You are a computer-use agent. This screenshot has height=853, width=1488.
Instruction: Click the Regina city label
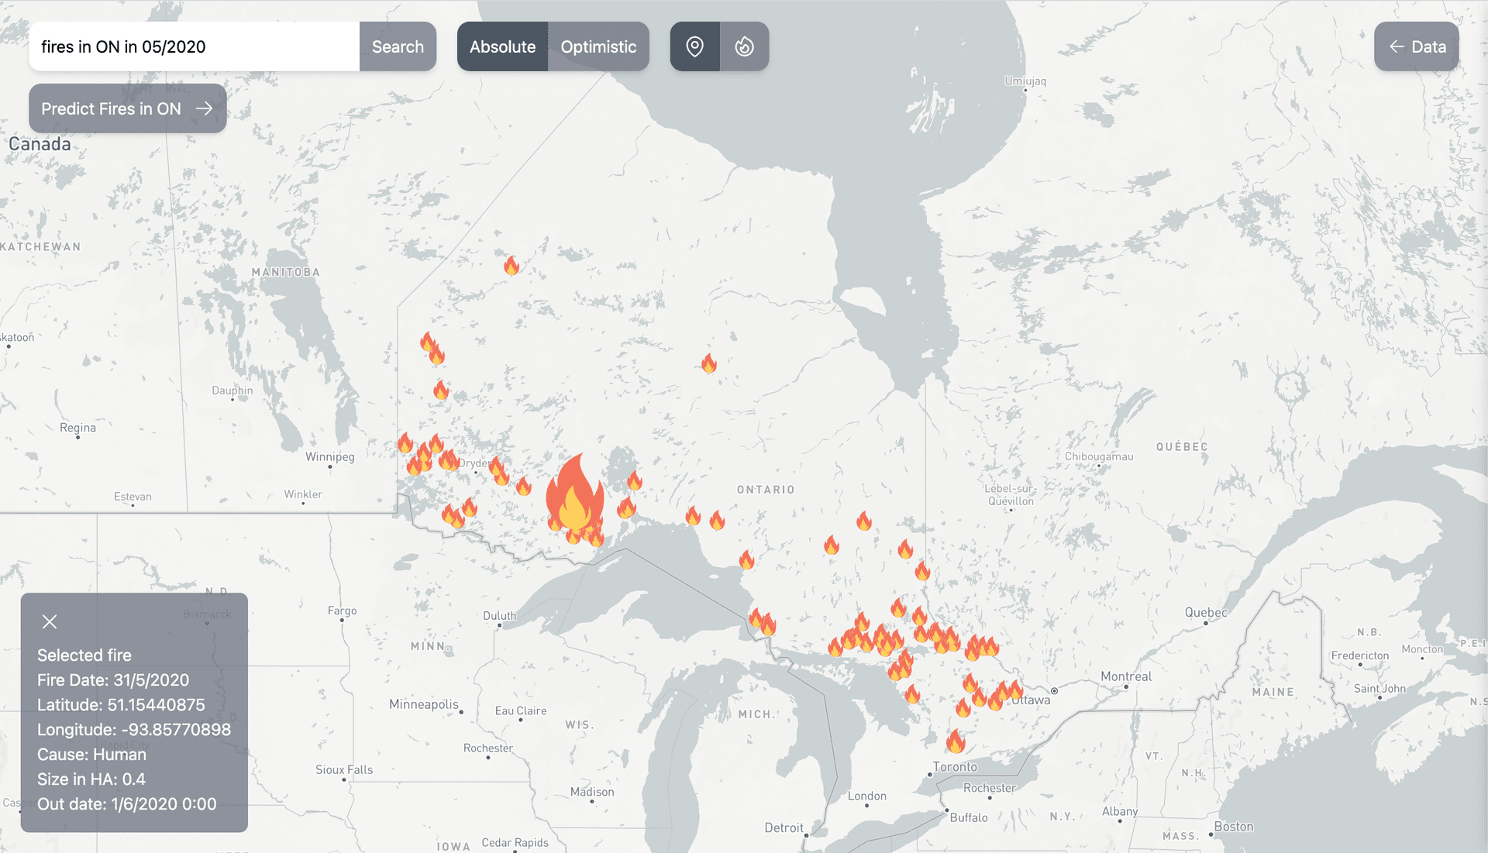[77, 428]
